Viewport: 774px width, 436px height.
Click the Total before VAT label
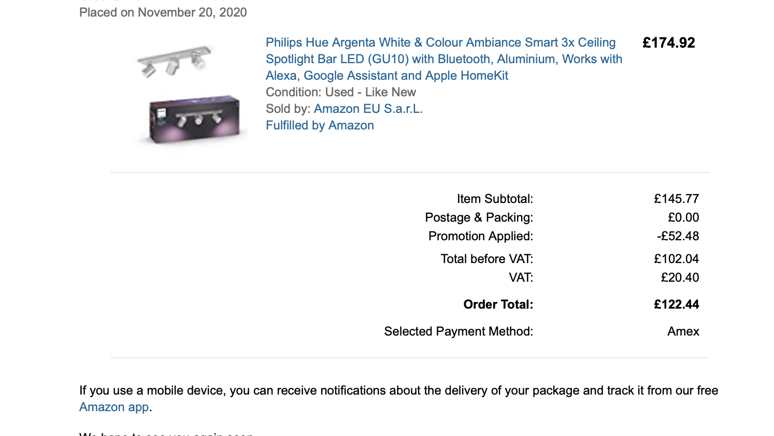click(487, 259)
